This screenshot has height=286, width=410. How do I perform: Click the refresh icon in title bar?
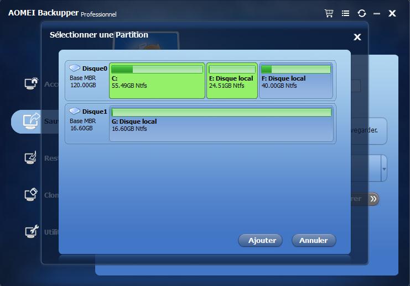click(362, 13)
